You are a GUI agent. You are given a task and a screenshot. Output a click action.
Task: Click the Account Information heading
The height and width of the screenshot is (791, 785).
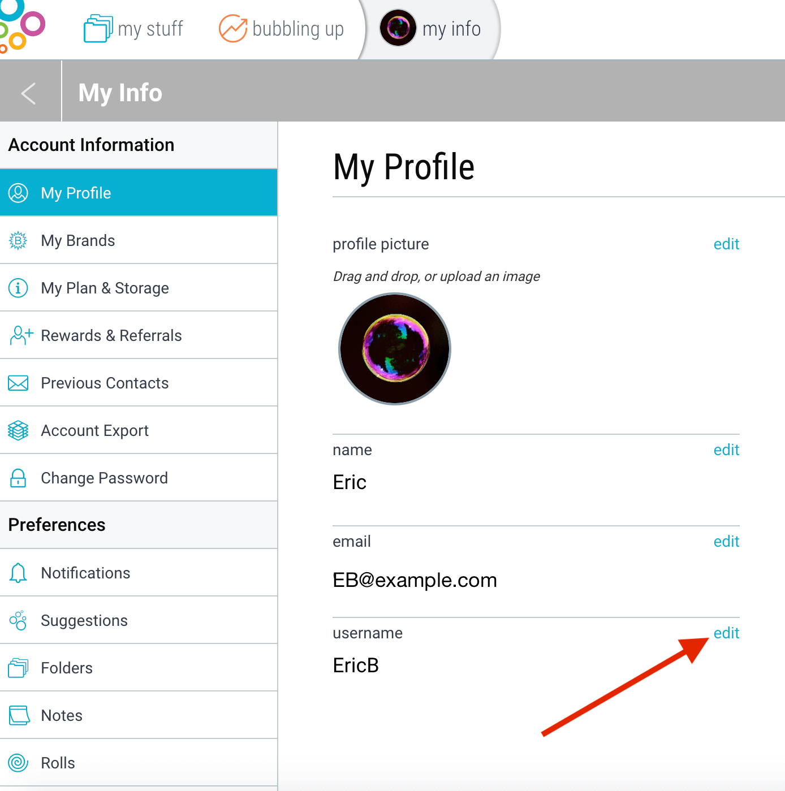click(91, 145)
